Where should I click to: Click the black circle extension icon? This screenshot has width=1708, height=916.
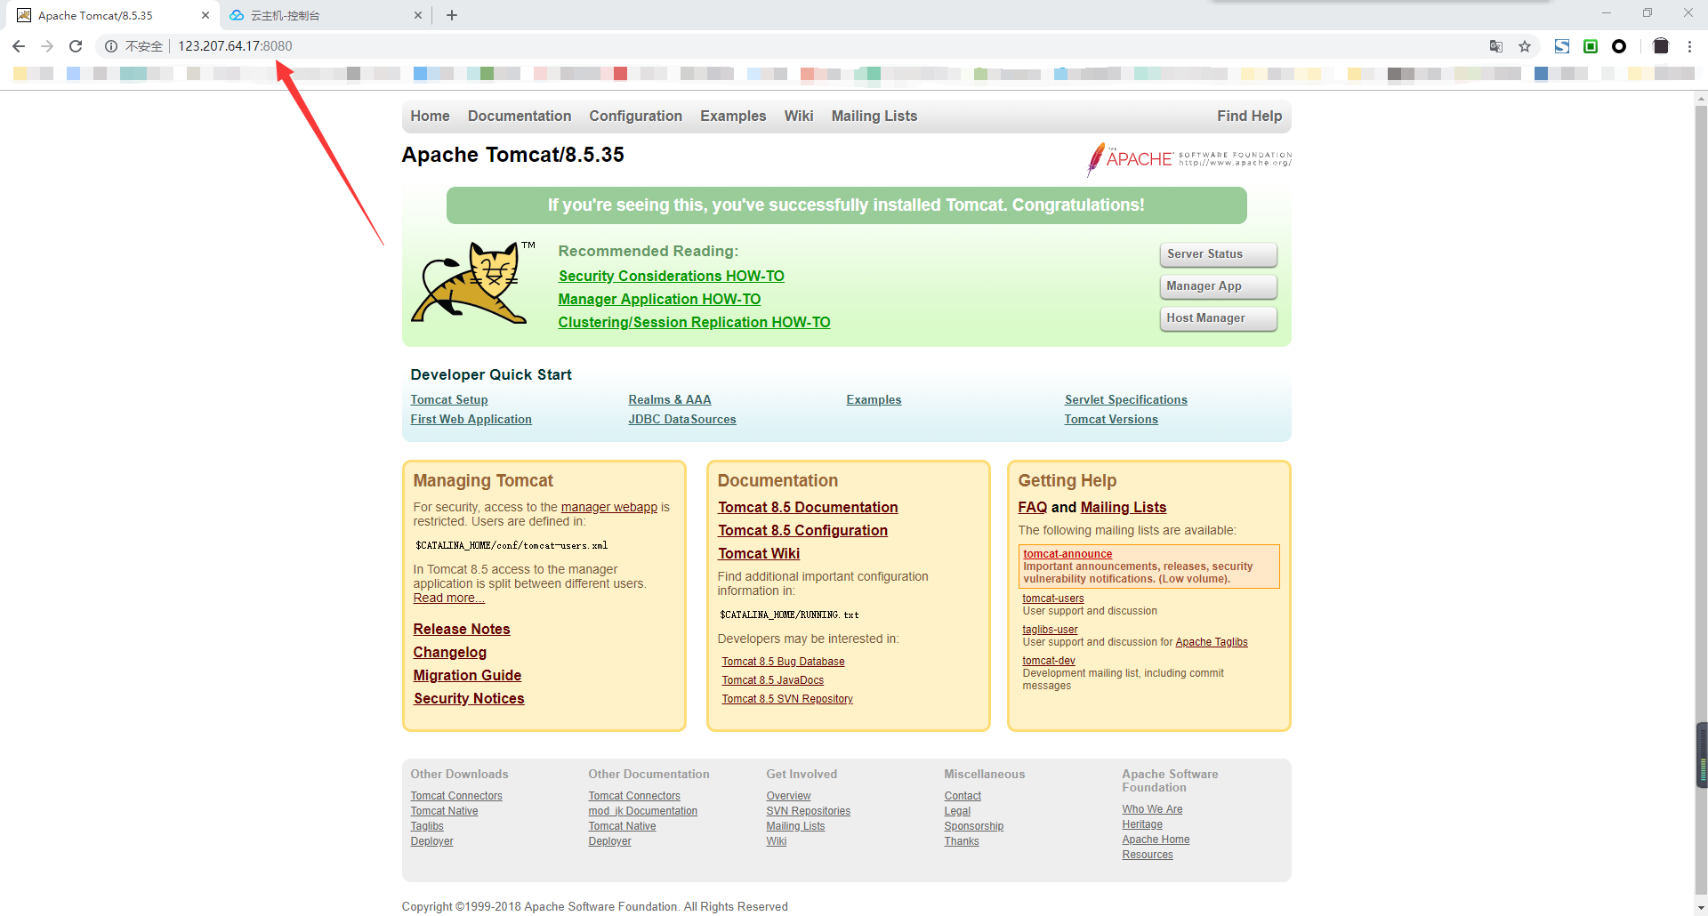pos(1619,46)
